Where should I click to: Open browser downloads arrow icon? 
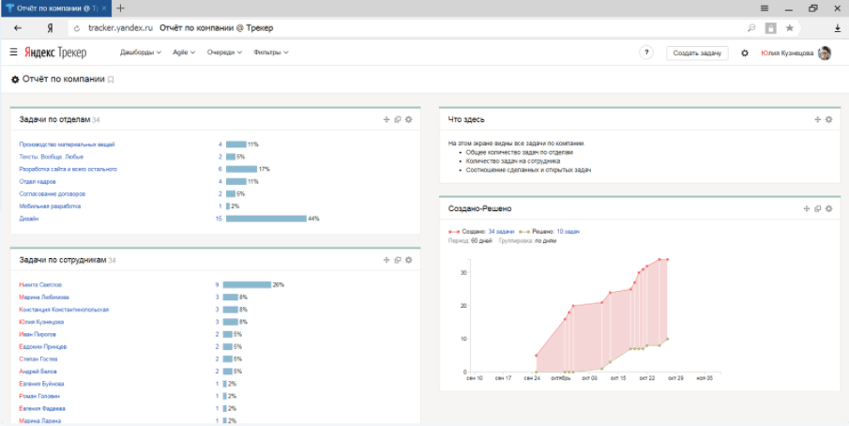[x=837, y=27]
